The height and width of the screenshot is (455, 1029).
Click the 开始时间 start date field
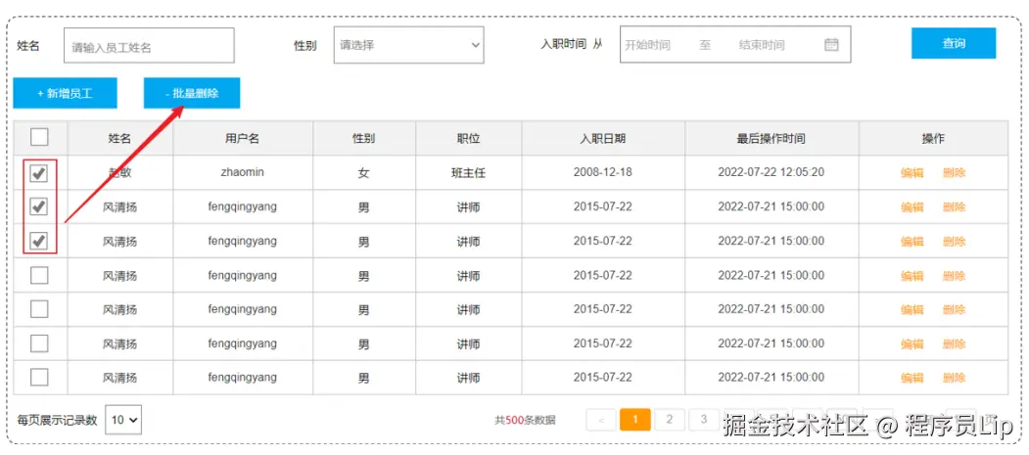pyautogui.click(x=649, y=45)
